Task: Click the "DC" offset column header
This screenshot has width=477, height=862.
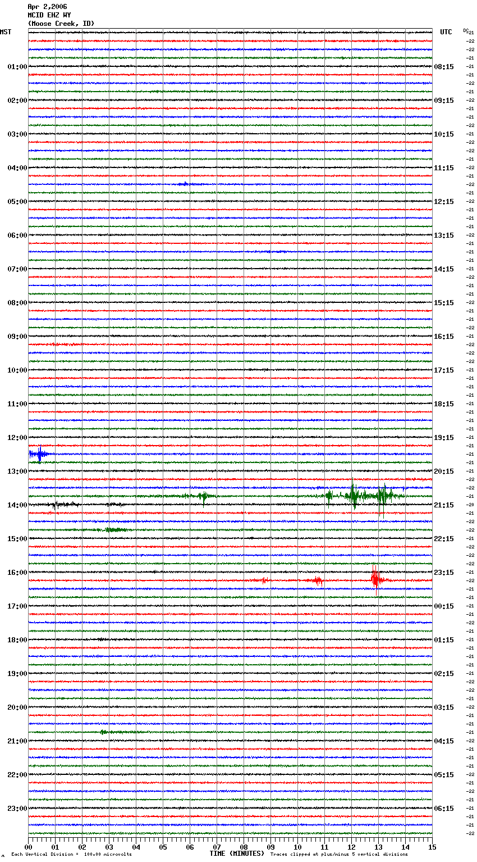Action: click(x=466, y=30)
